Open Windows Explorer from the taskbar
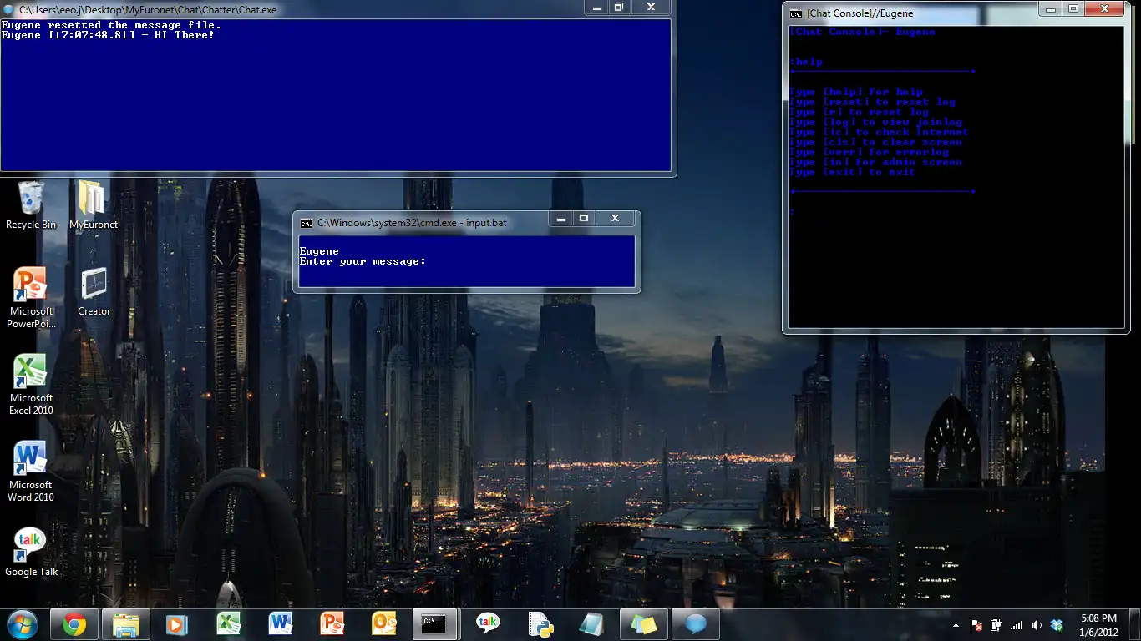1141x641 pixels. pos(126,624)
